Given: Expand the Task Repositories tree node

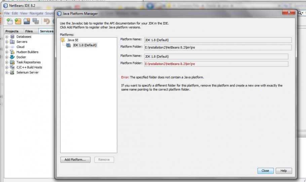Looking at the screenshot, I should point(7,62).
